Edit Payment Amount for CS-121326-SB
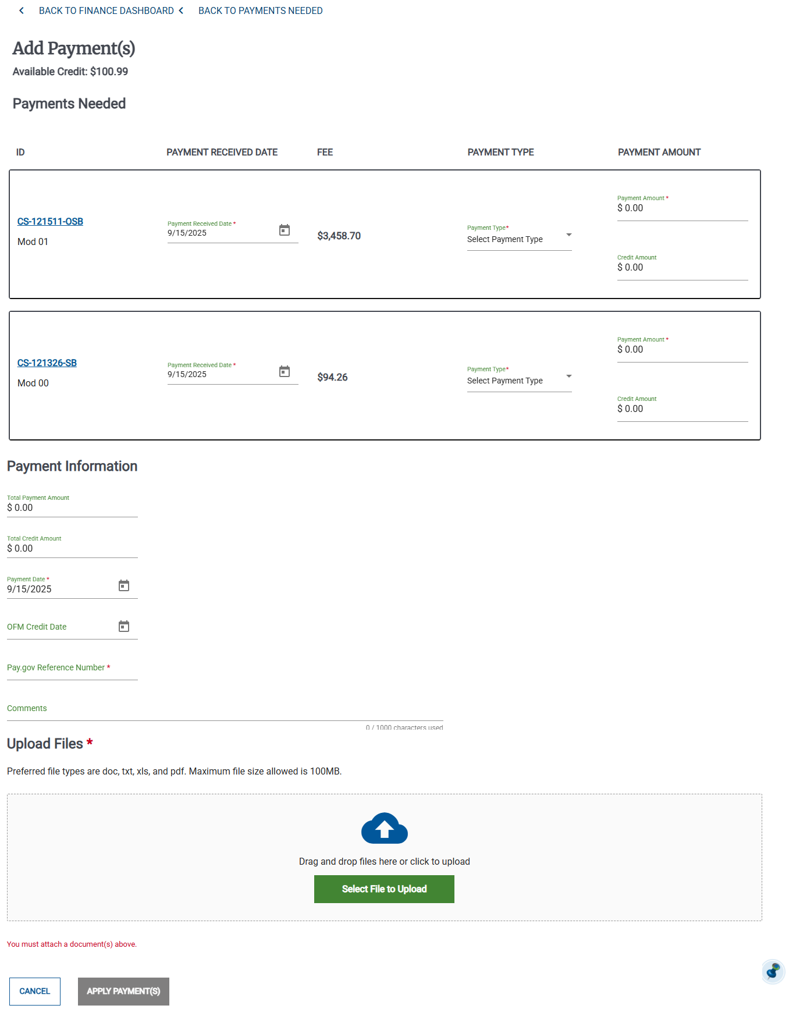 [x=683, y=349]
